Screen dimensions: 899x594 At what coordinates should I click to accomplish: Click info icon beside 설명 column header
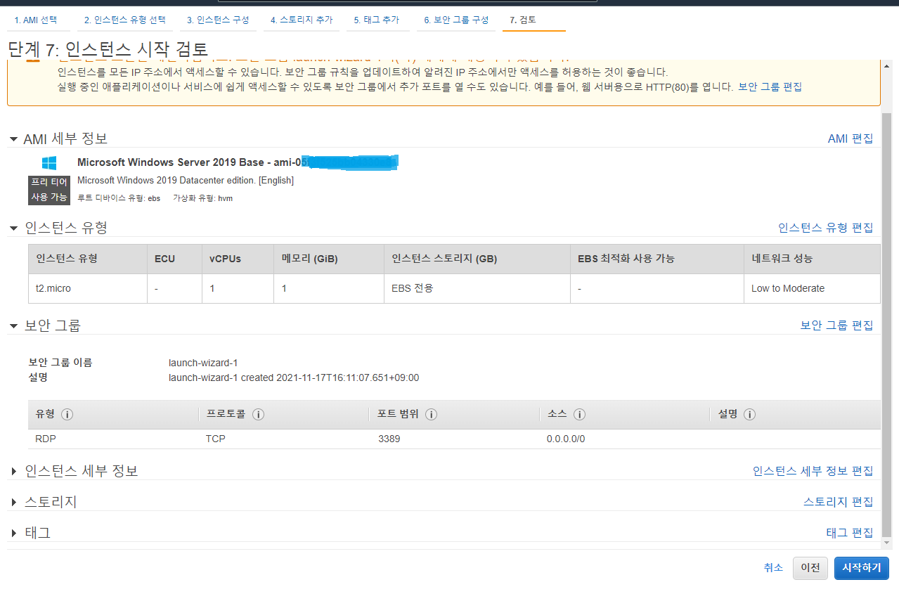pyautogui.click(x=749, y=415)
